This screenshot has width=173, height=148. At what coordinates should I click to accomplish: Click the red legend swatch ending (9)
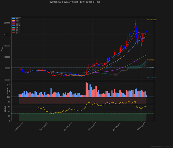[14, 24]
